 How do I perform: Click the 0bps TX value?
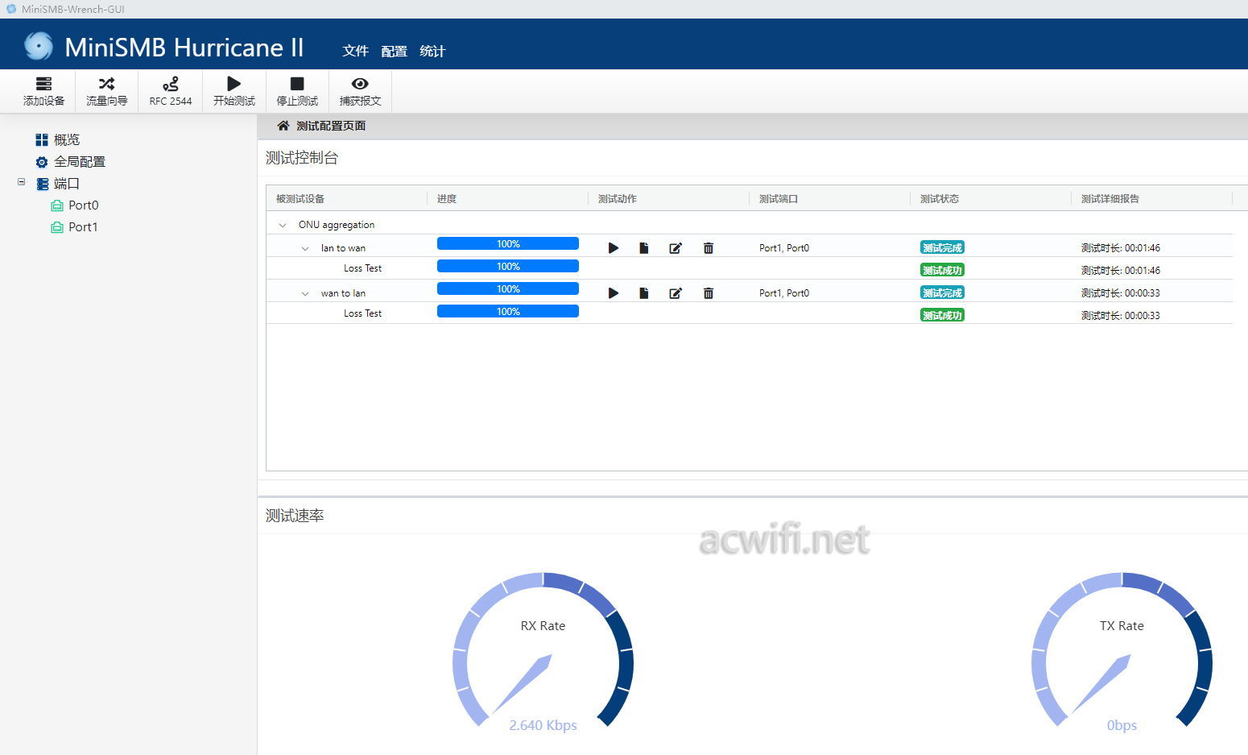coord(1122,725)
